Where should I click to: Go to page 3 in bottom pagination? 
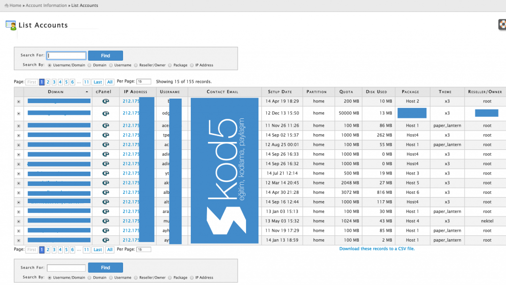tap(54, 249)
